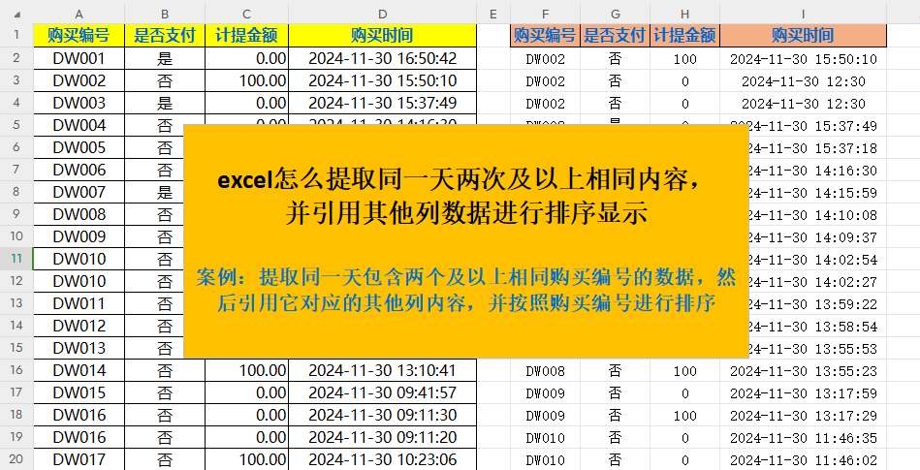Select the highlighted row 11 header

pyautogui.click(x=16, y=259)
